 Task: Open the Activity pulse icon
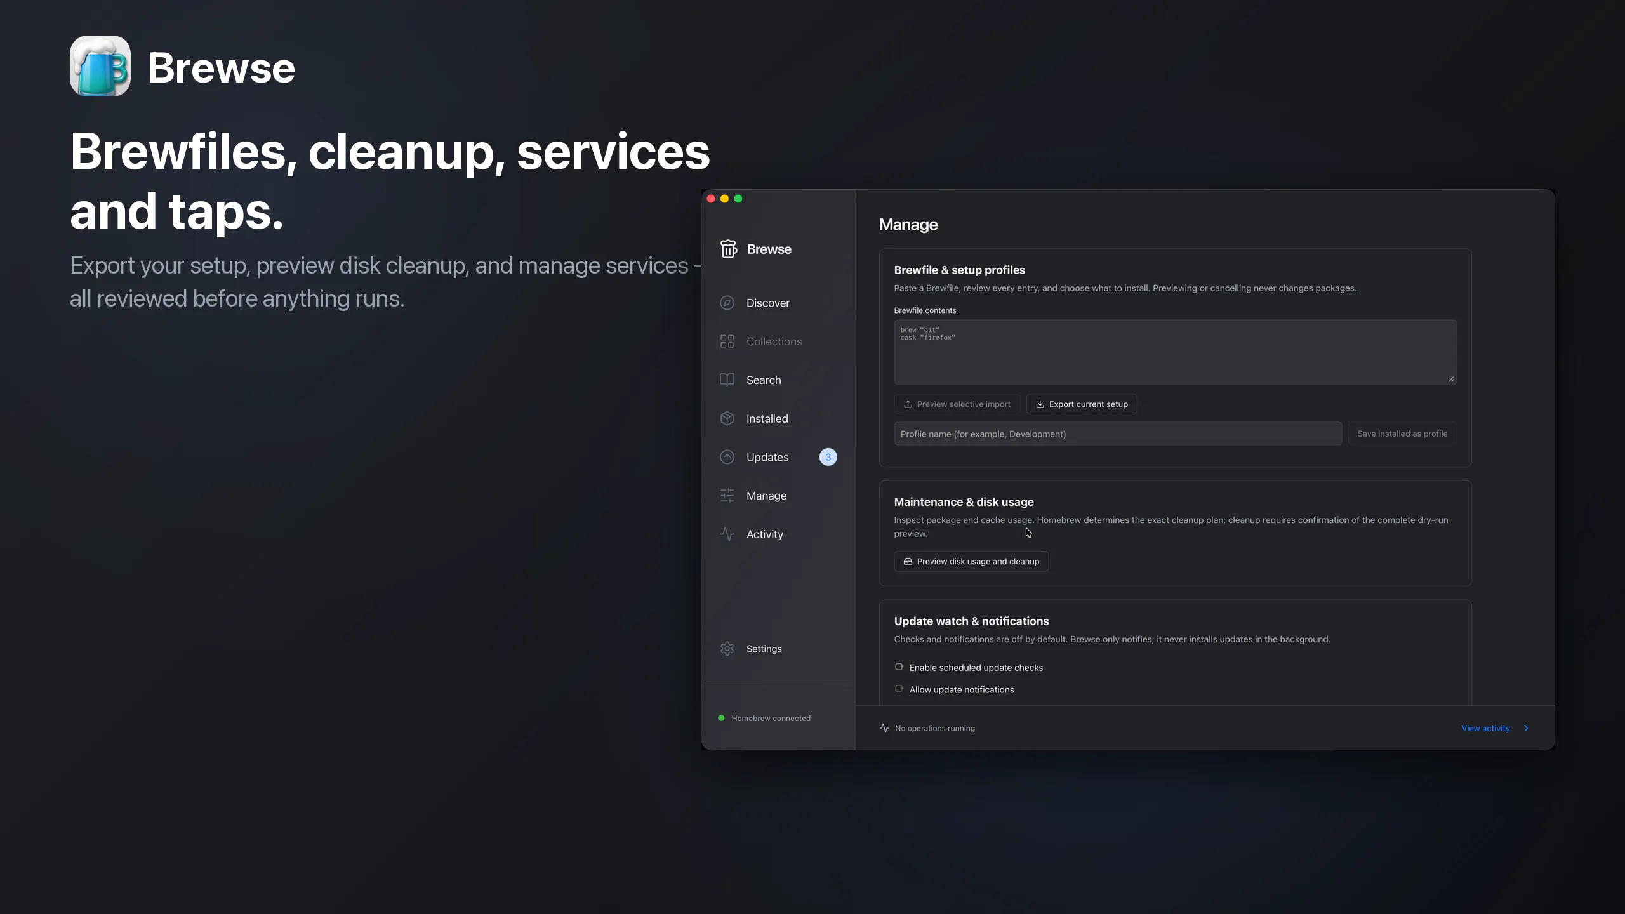[727, 534]
